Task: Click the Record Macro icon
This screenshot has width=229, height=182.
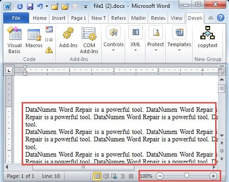Action: tap(49, 29)
